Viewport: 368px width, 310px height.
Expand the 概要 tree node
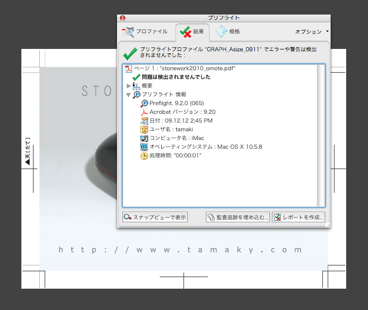pyautogui.click(x=128, y=86)
